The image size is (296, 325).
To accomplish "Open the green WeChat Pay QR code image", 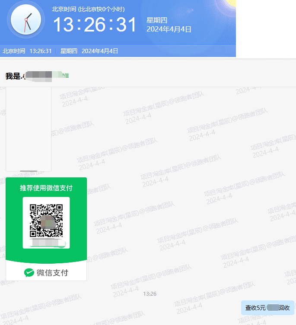I will click(46, 229).
